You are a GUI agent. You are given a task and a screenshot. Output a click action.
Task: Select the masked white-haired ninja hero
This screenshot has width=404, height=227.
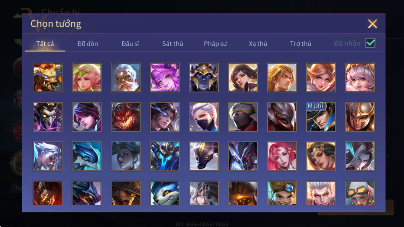[x=204, y=117]
